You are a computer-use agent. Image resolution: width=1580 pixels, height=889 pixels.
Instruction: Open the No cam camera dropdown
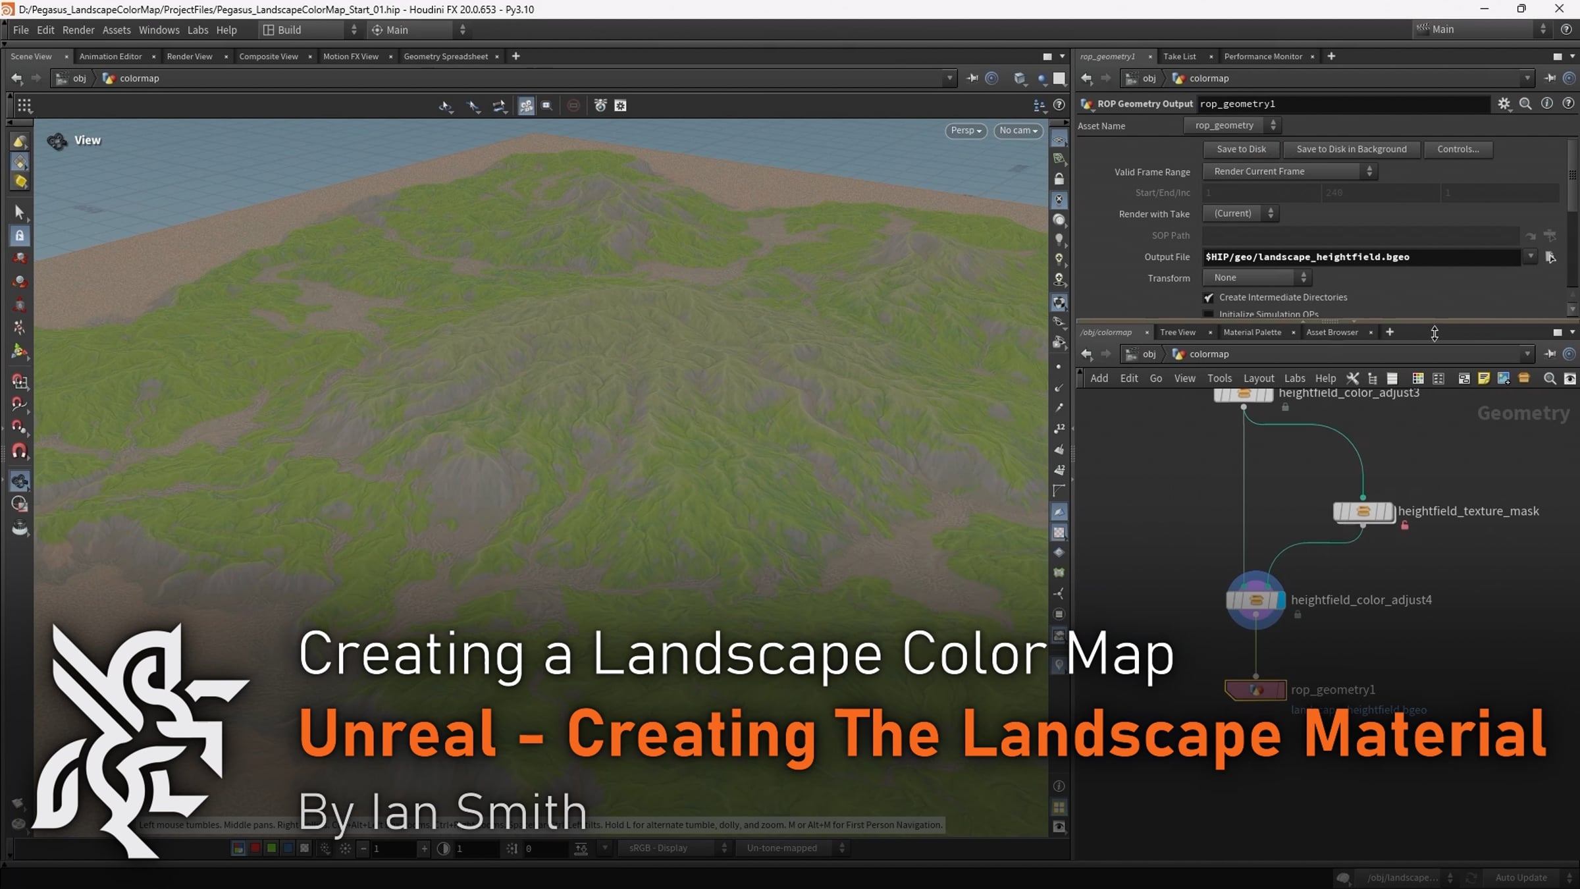pyautogui.click(x=1018, y=130)
